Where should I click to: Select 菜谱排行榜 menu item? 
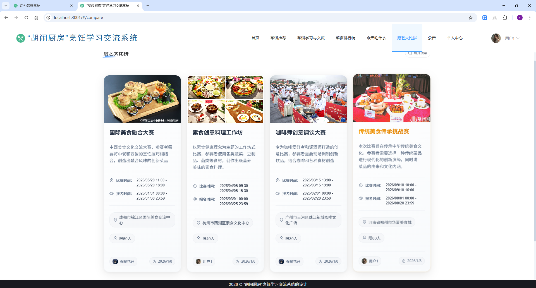pos(346,38)
